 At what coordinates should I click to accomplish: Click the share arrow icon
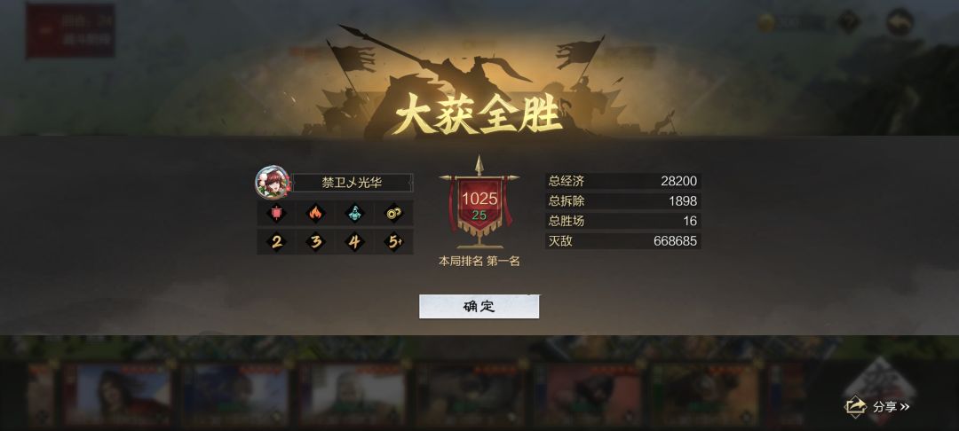(x=856, y=406)
